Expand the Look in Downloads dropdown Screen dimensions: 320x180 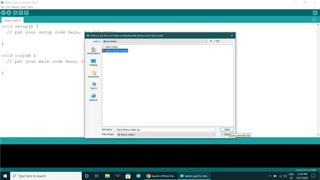(155, 41)
